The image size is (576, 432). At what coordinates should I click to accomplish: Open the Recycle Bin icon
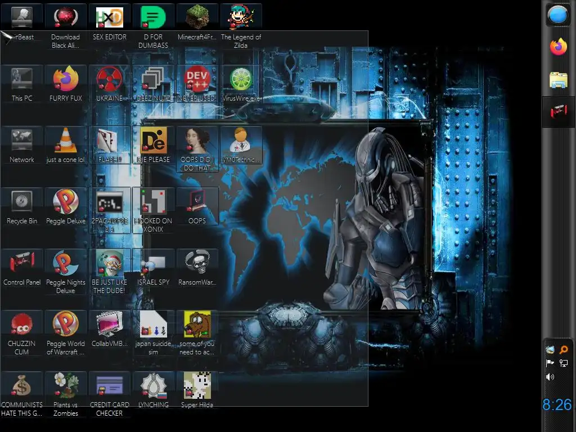22,201
